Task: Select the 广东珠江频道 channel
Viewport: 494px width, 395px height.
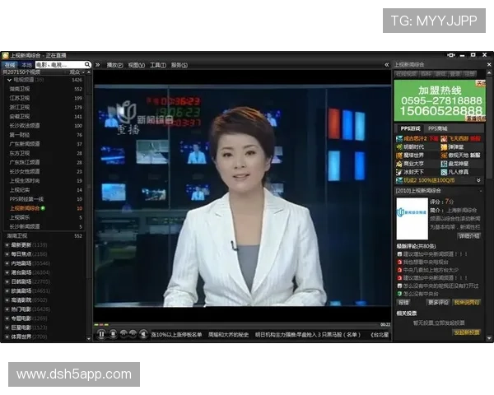Action: pos(44,162)
